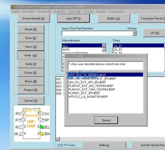Click the Verify button

coord(30,64)
